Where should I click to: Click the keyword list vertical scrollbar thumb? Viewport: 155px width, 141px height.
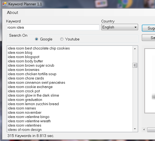(x=135, y=65)
